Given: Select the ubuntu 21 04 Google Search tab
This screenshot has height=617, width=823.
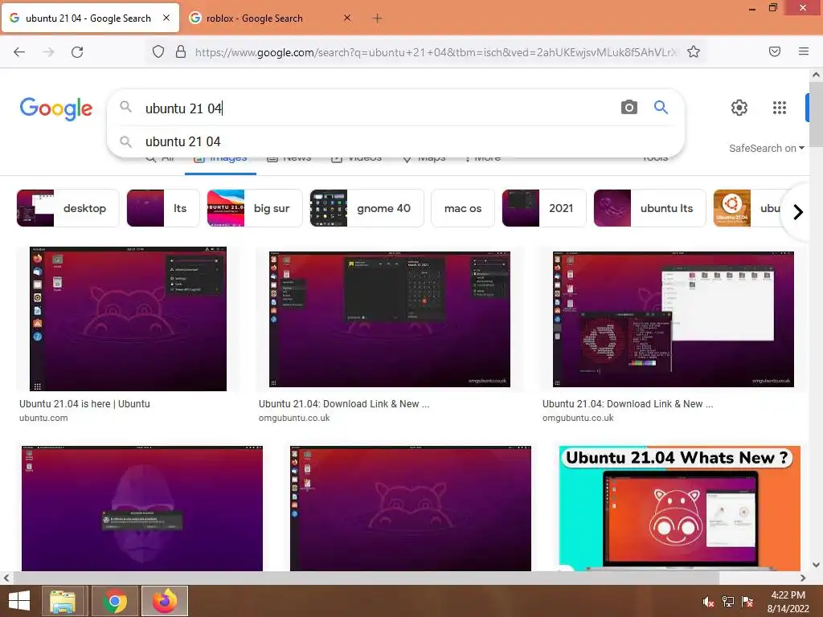Looking at the screenshot, I should (90, 18).
